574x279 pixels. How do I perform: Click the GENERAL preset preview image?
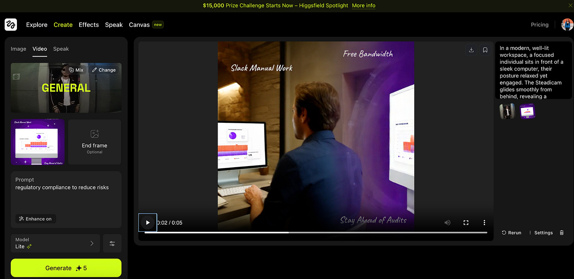(x=66, y=88)
